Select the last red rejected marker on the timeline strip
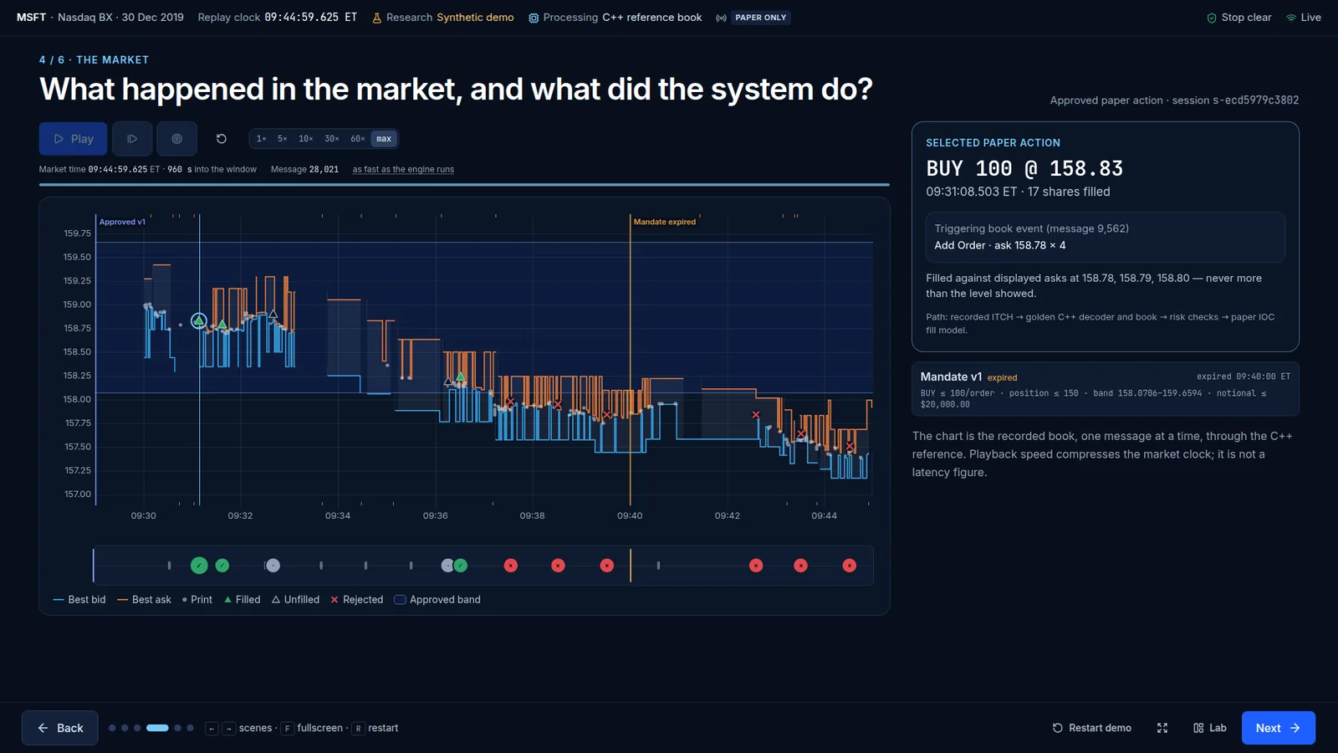The height and width of the screenshot is (753, 1338). tap(850, 566)
